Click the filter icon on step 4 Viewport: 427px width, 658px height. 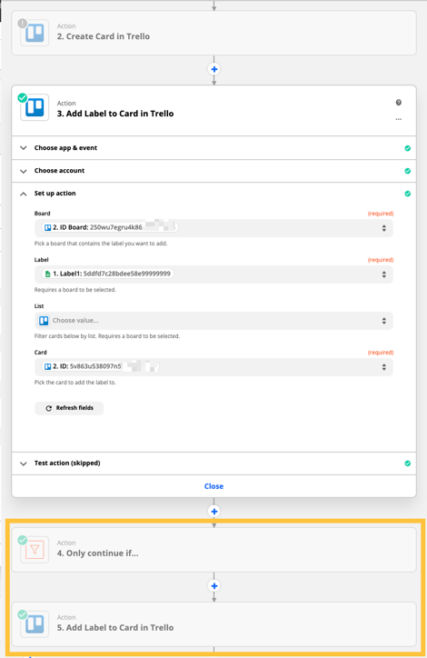pos(35,549)
